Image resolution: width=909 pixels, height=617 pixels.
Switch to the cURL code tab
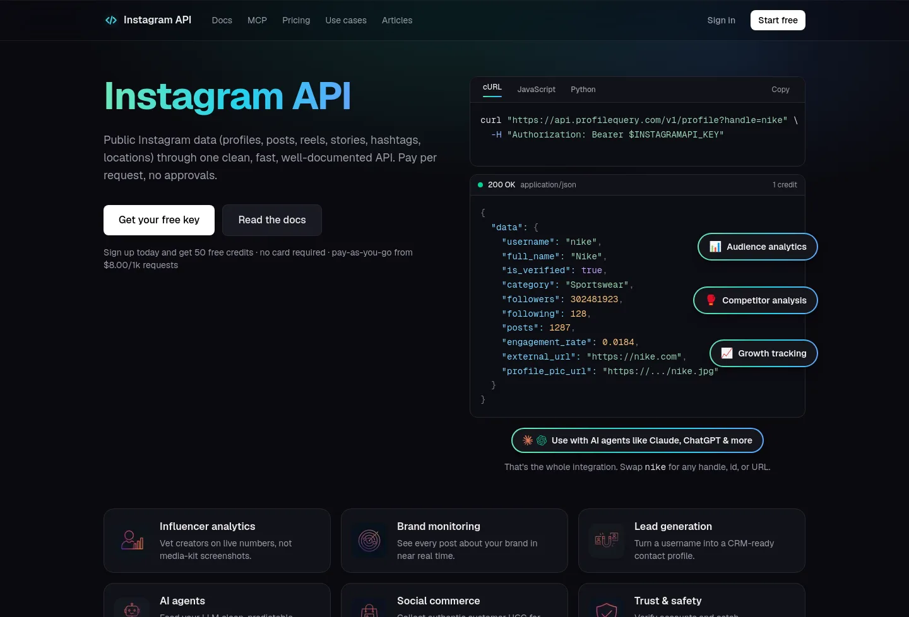(492, 88)
